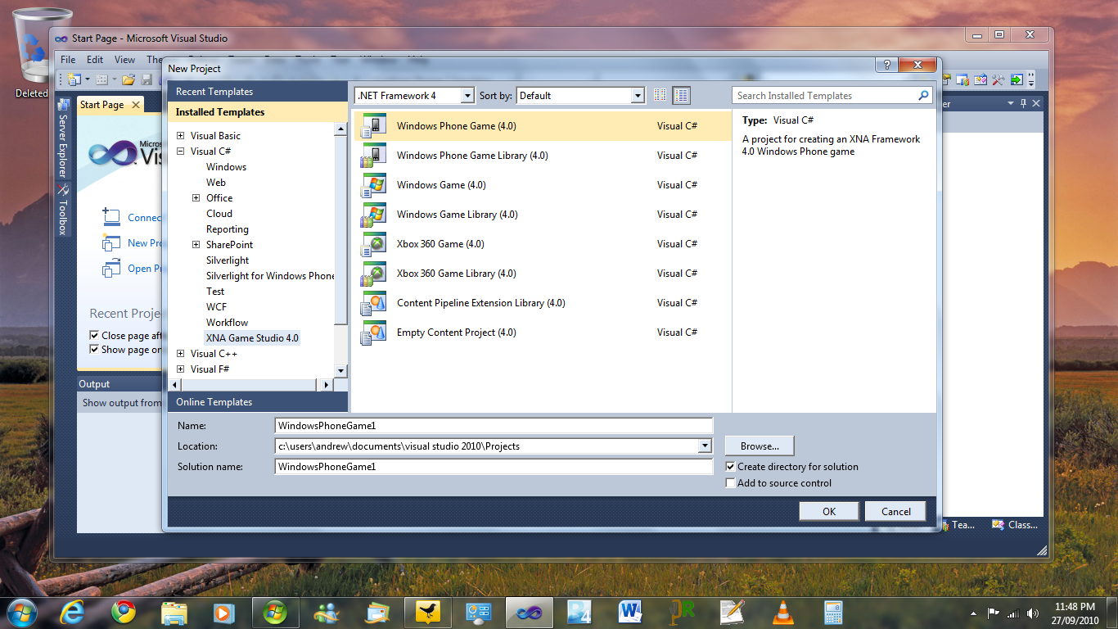Click OK to create the project
This screenshot has width=1118, height=629.
(x=829, y=512)
